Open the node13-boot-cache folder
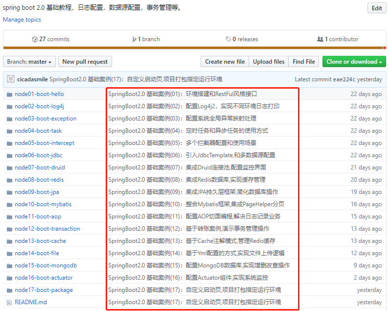The width and height of the screenshot is (389, 311). click(x=40, y=241)
